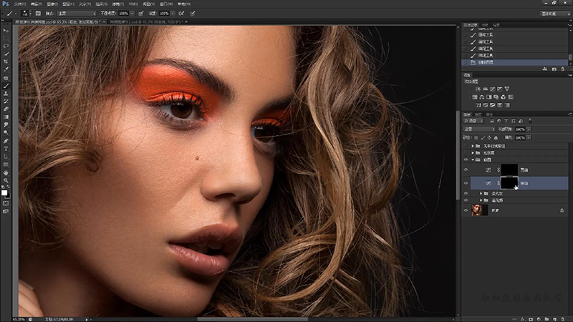The width and height of the screenshot is (573, 322).
Task: Toggle airbrush mode in options bar
Action: click(181, 14)
